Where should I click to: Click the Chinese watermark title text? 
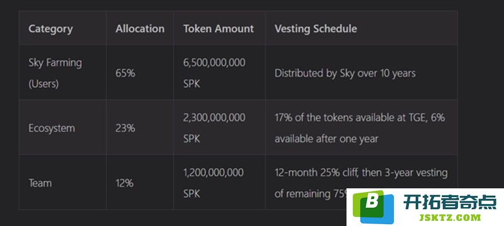(x=450, y=202)
